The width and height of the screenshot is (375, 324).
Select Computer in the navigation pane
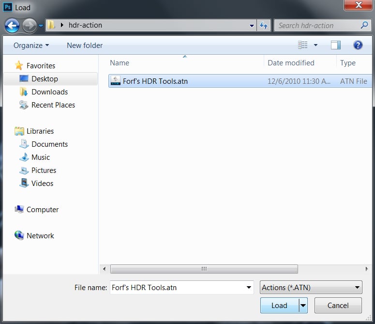pyautogui.click(x=43, y=210)
